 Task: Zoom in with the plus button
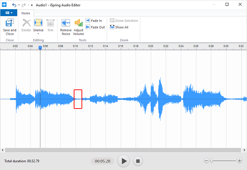(x=240, y=161)
